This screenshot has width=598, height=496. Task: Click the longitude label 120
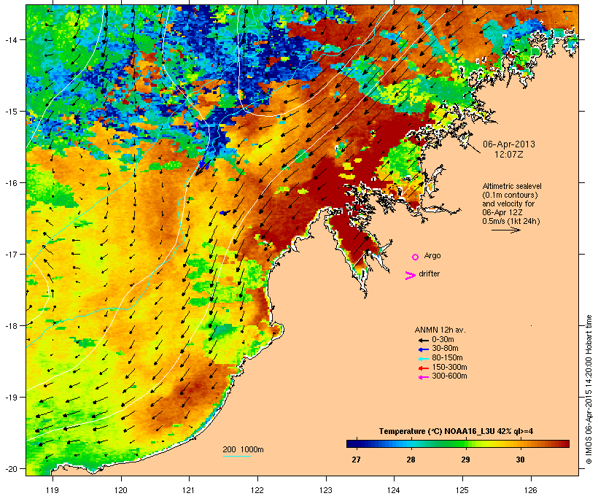(121, 490)
